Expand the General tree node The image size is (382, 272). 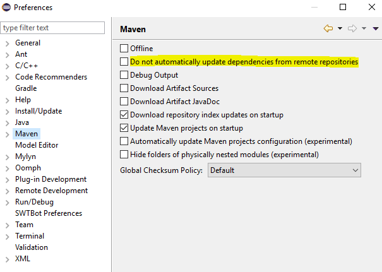point(8,44)
